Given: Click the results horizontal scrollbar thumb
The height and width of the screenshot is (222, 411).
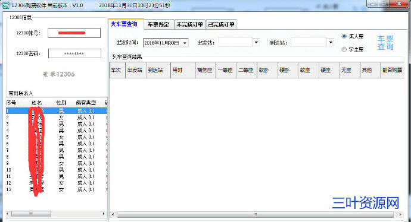Looking at the screenshot, I should (x=255, y=214).
